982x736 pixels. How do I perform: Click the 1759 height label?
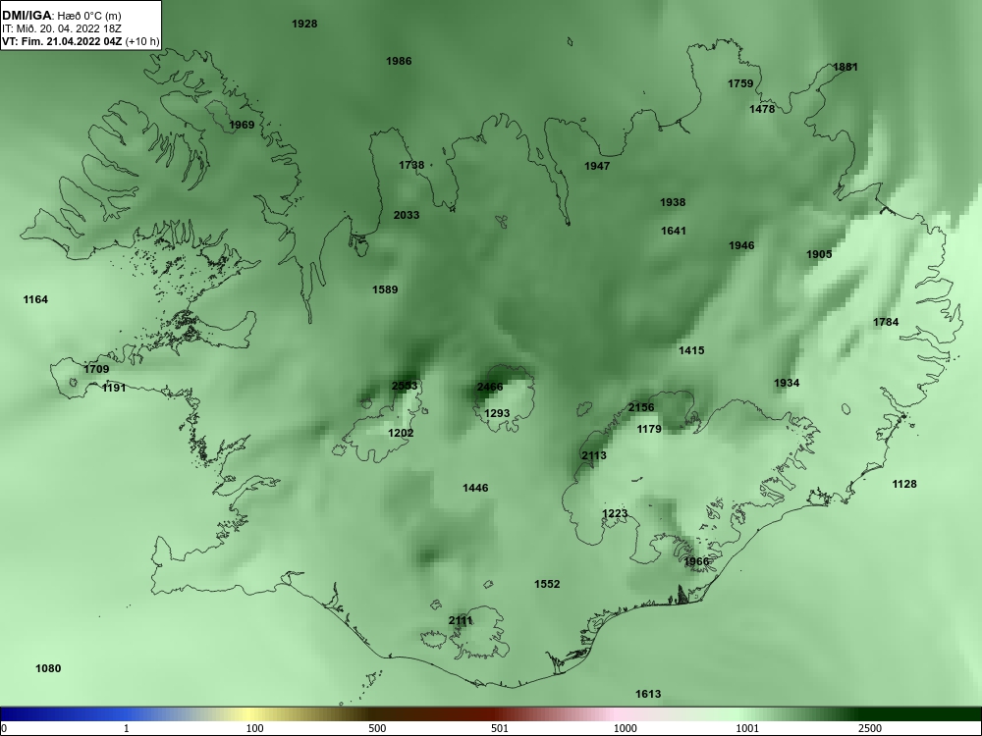click(740, 83)
